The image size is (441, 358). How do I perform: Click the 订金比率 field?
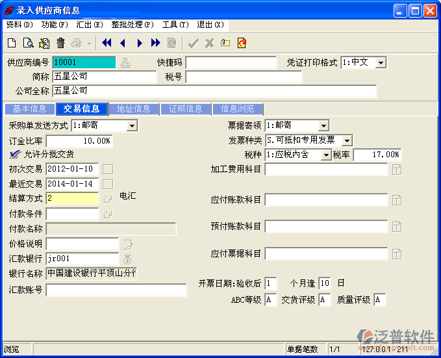point(79,141)
